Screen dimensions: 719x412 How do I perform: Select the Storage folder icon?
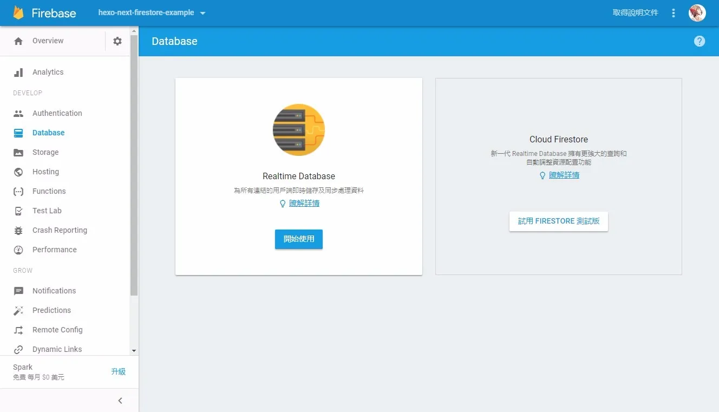click(x=18, y=152)
